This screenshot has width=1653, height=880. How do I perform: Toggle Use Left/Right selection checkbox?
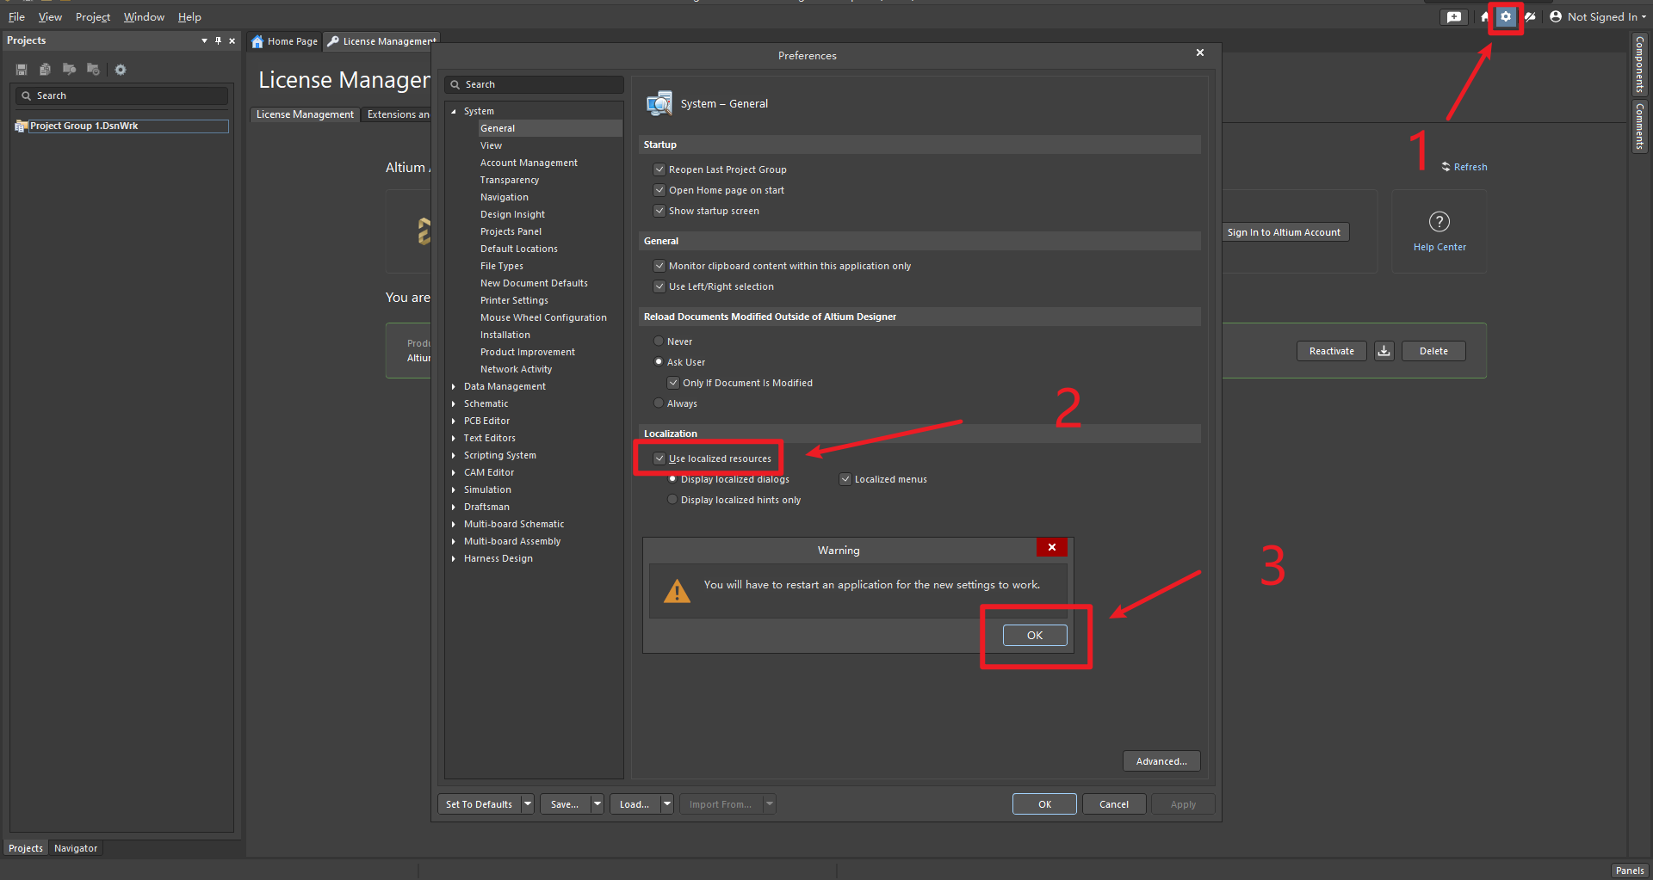pos(659,286)
